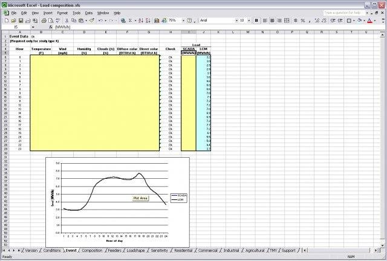This screenshot has width=387, height=261.
Task: Apply Comma style formatting
Action: (x=310, y=21)
